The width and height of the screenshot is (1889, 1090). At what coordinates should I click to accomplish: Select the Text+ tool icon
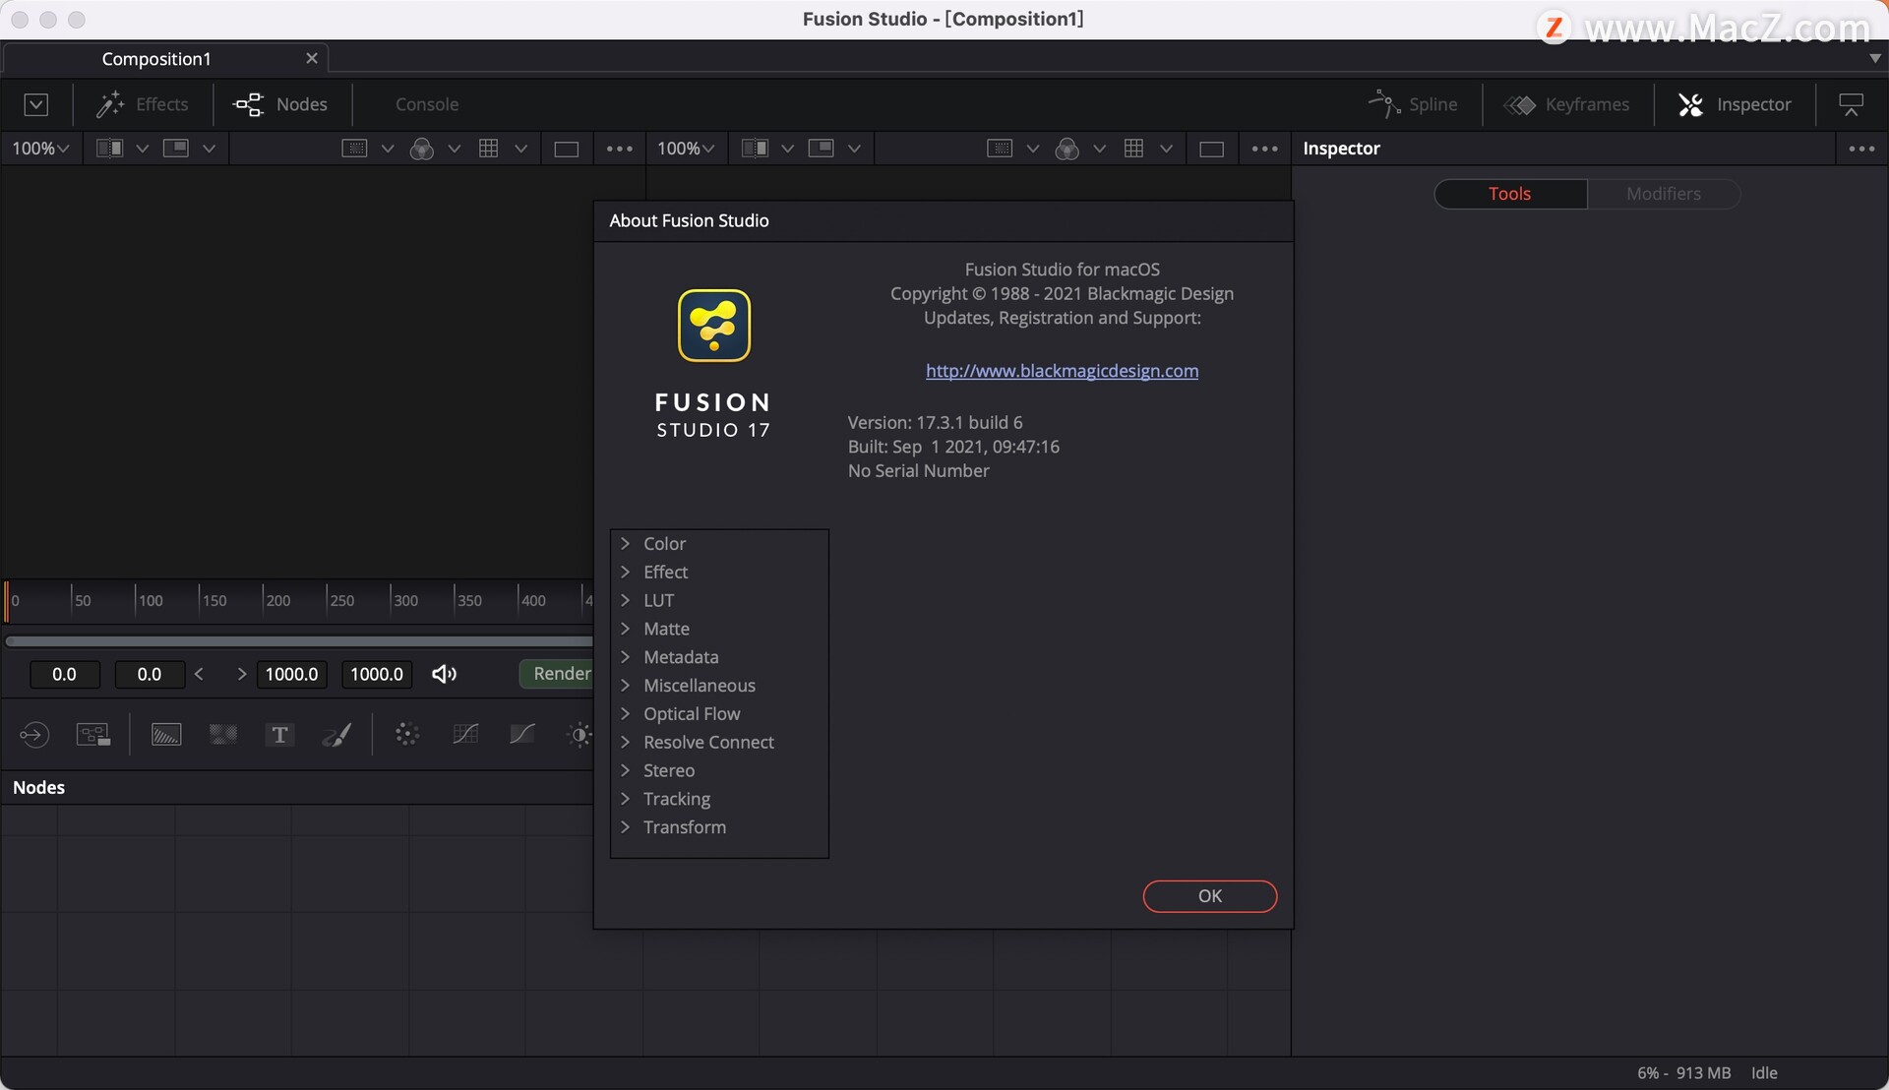(279, 735)
